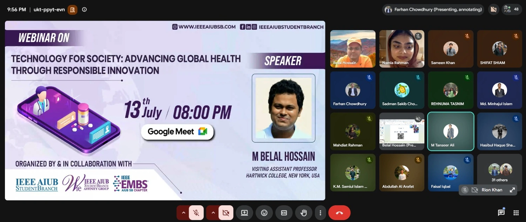Click the muted mic icon on Faisal Iqbal's tile
526x222 pixels.
467,160
